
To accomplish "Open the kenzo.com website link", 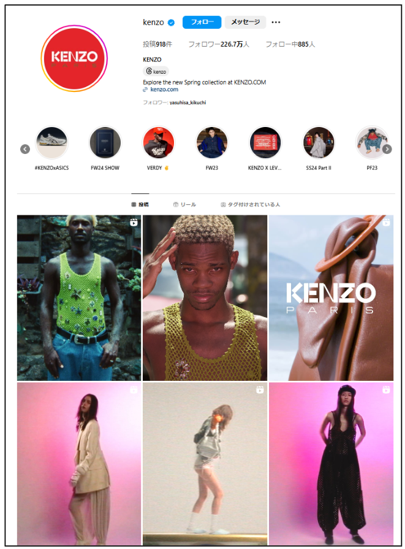I will coord(164,90).
